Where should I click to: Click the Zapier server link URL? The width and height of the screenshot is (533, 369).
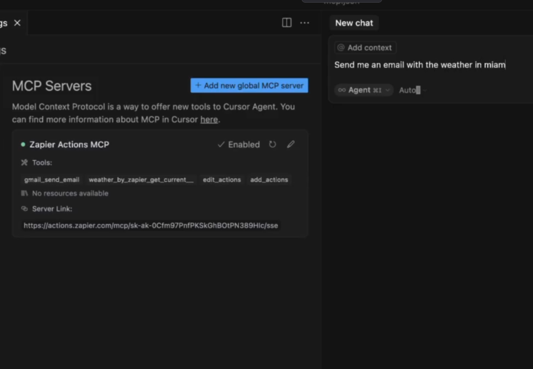click(151, 226)
